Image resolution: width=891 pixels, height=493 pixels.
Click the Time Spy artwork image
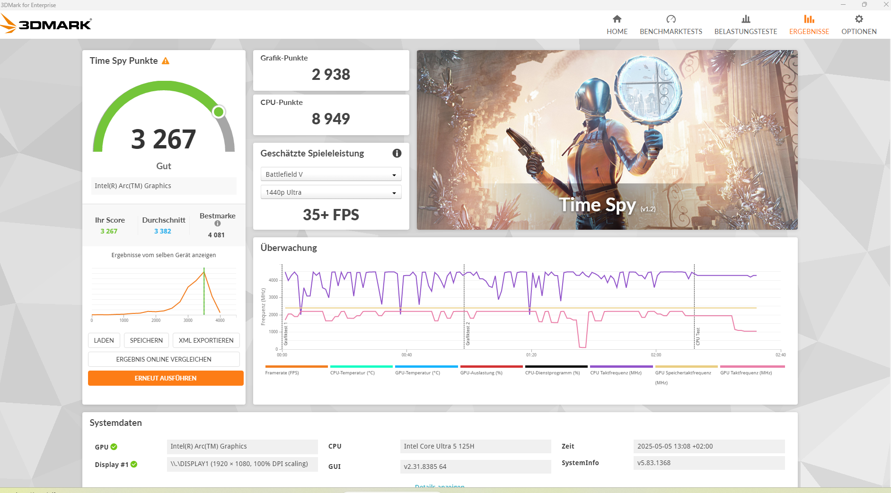(607, 140)
